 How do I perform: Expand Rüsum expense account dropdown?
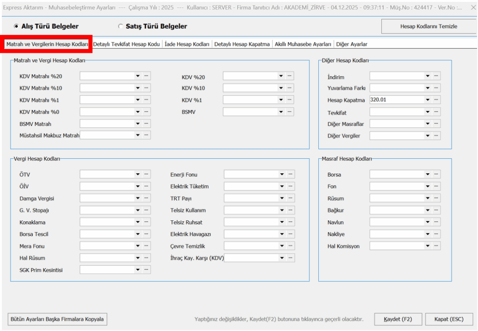point(428,198)
